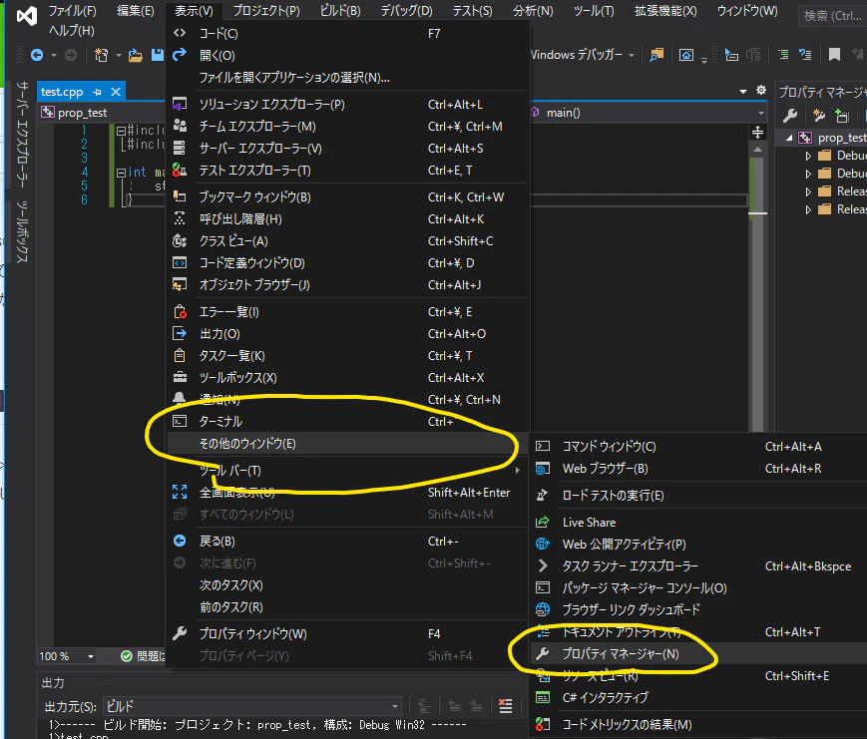Click the green no-issues status check icon
This screenshot has height=739, width=867.
127,656
